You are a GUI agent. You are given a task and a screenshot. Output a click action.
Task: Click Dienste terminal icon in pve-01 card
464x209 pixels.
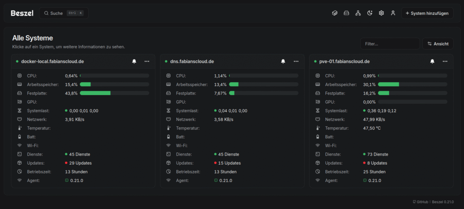(x=318, y=154)
